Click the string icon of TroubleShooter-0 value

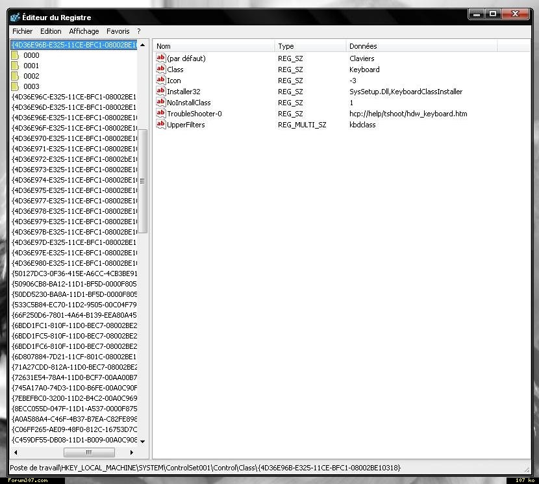click(160, 113)
